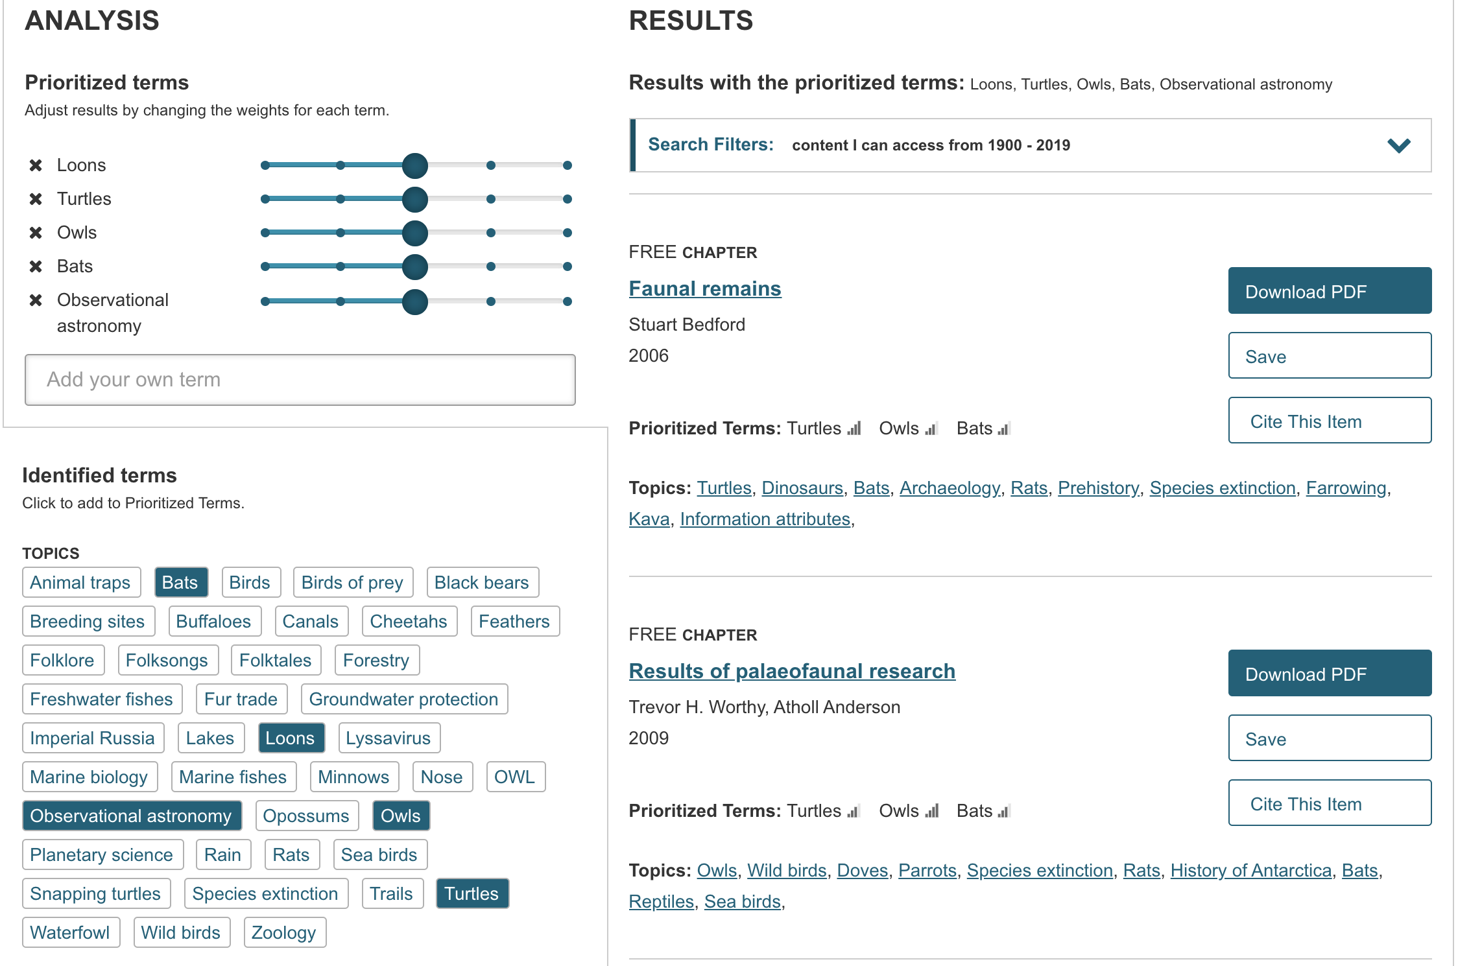Click Turtles weight bars icon in Faunal remains
The width and height of the screenshot is (1458, 966).
point(854,429)
